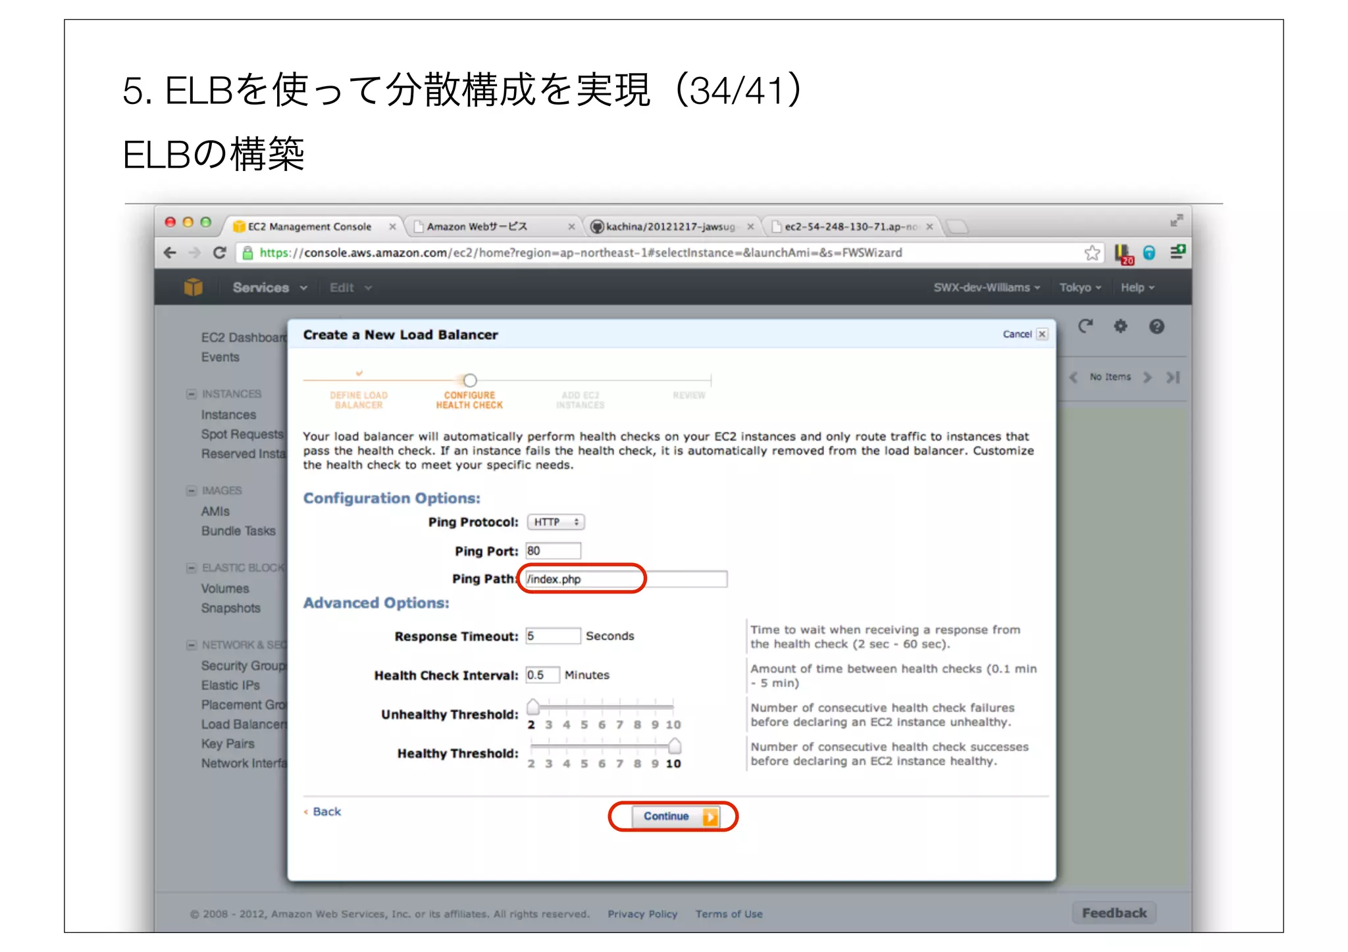Go to previous items page arrow
The image size is (1348, 952).
point(1074,377)
